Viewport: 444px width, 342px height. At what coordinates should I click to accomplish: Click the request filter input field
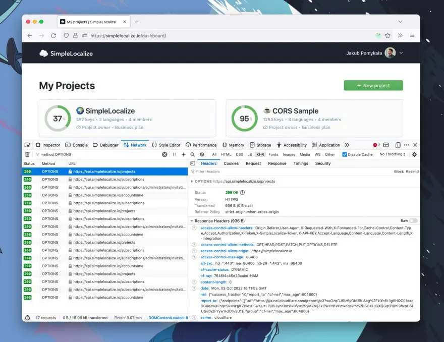point(101,154)
